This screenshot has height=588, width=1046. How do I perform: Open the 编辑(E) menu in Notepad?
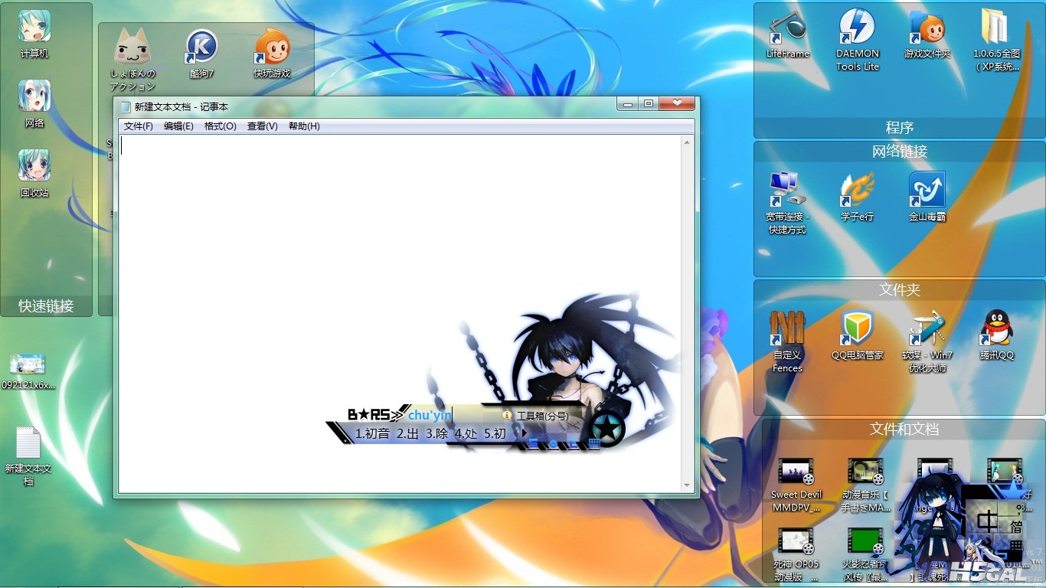[178, 126]
